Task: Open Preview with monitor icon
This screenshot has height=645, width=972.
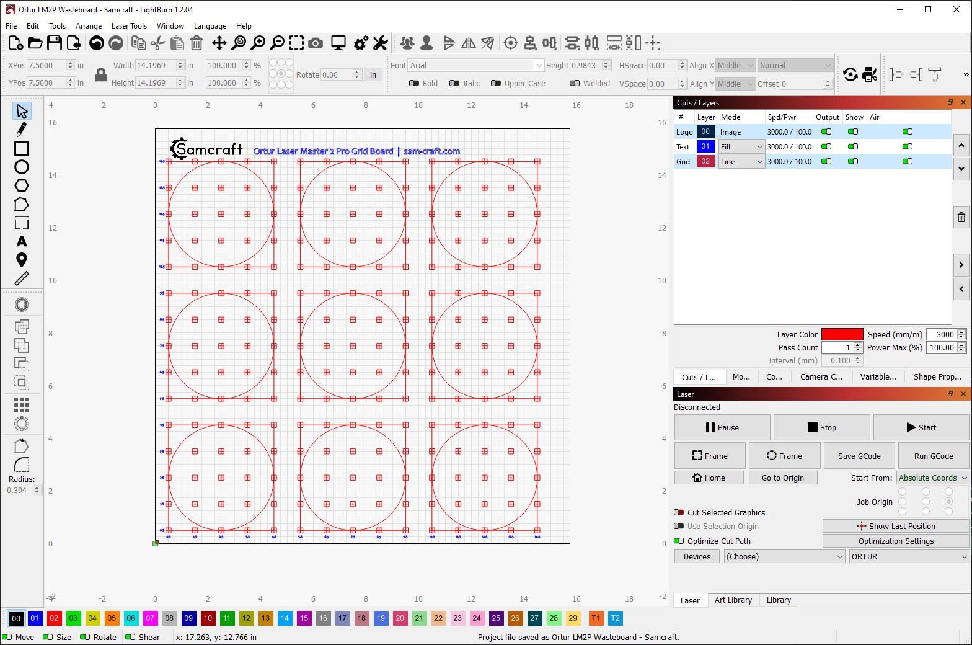Action: click(x=338, y=43)
